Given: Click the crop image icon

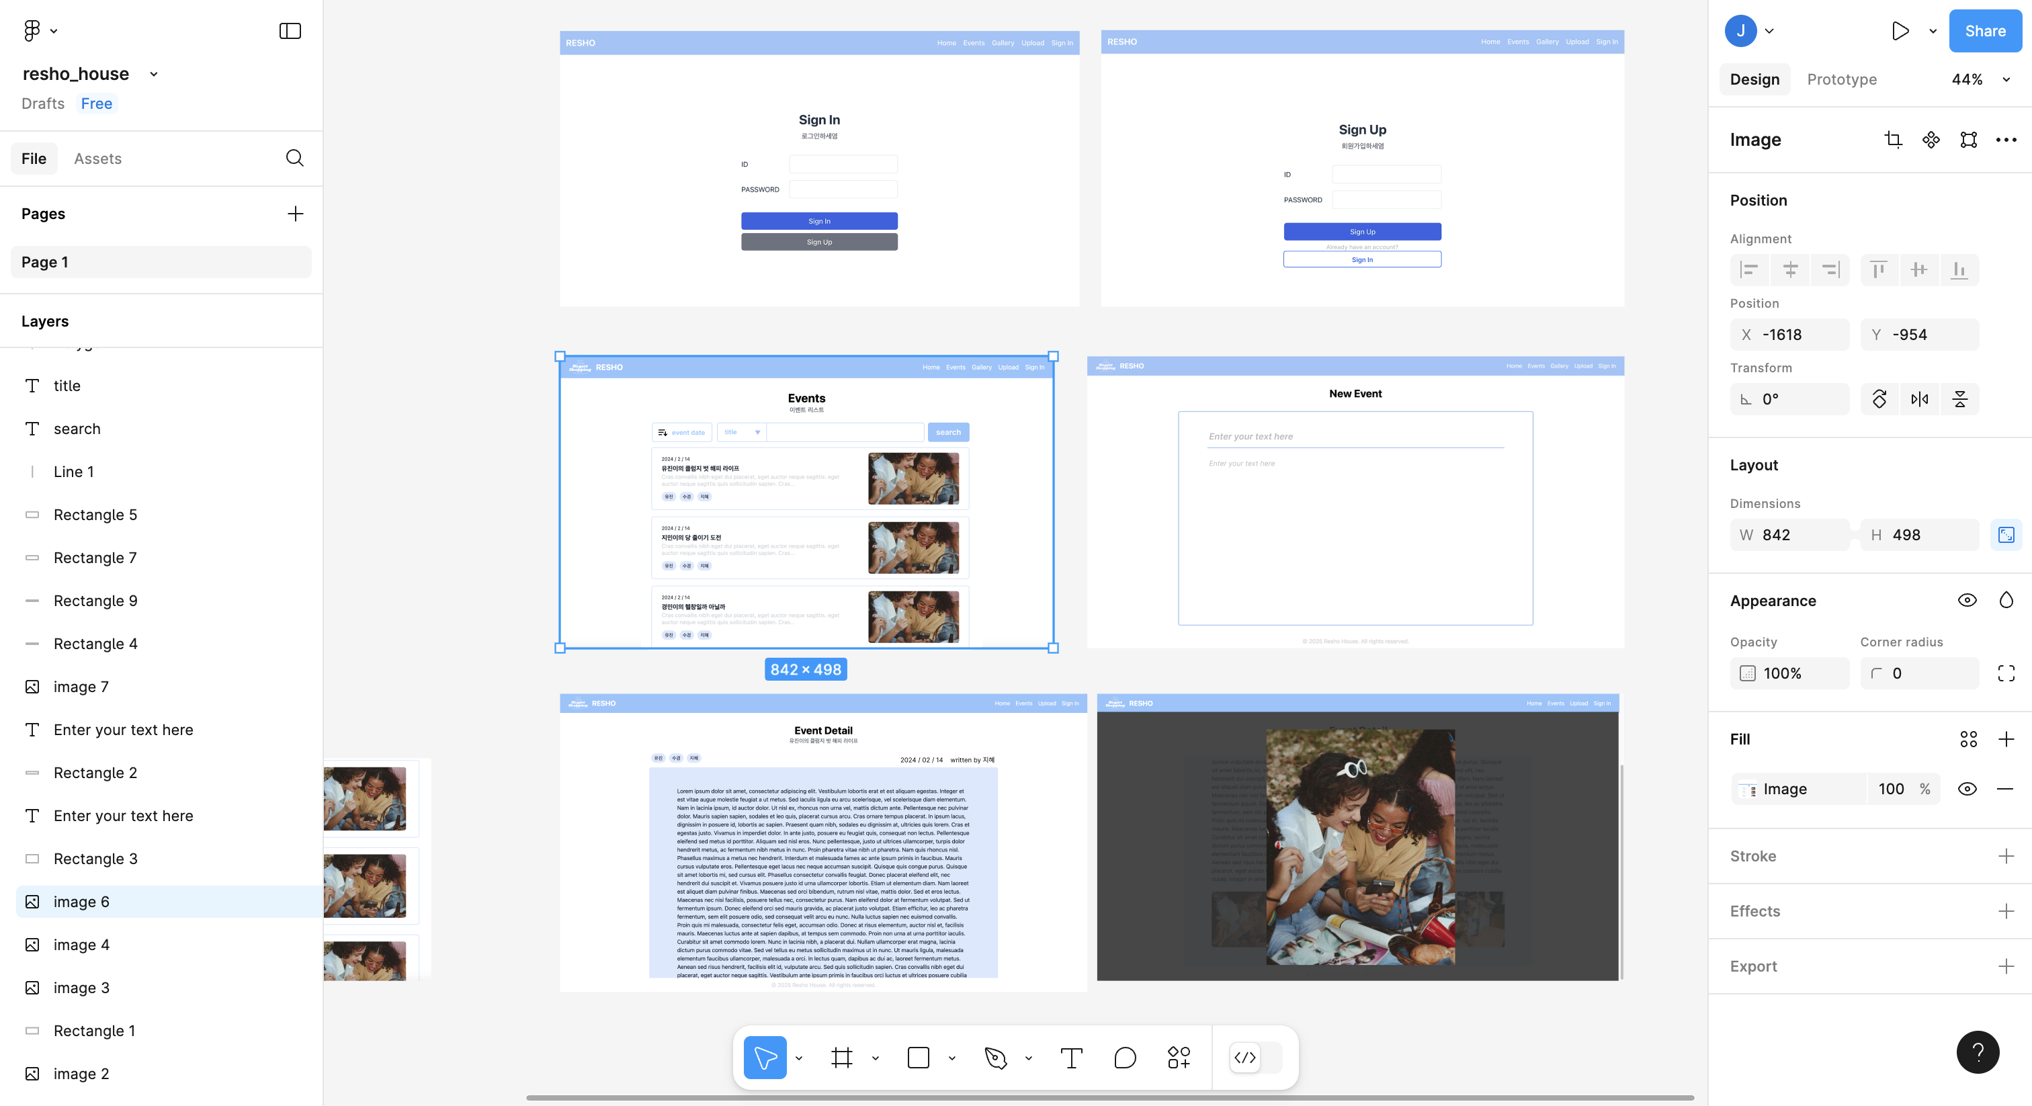Looking at the screenshot, I should pos(1892,140).
